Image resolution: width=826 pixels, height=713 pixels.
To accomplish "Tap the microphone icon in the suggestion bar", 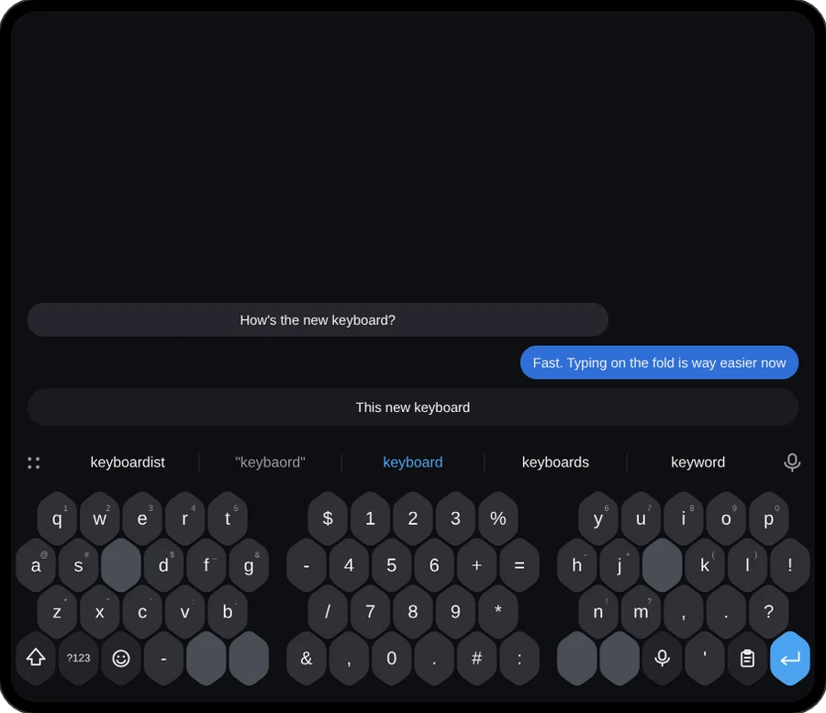I will [792, 462].
